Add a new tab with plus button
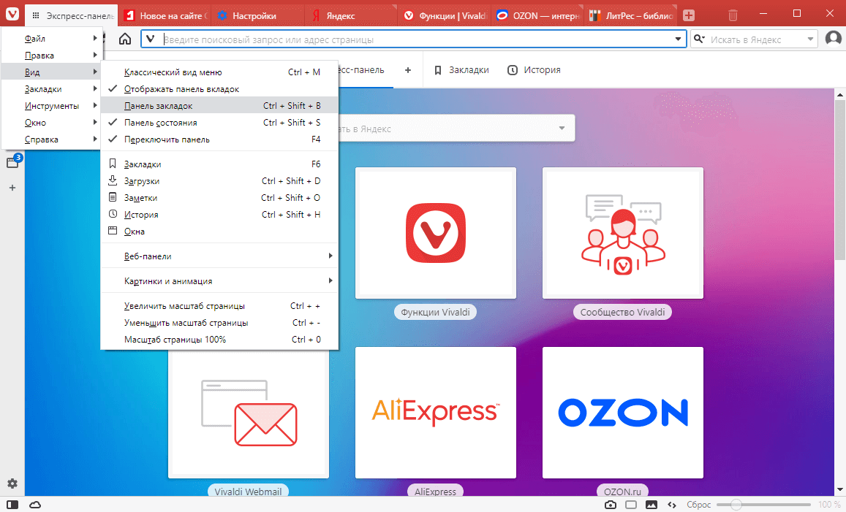The width and height of the screenshot is (846, 512). click(x=689, y=15)
